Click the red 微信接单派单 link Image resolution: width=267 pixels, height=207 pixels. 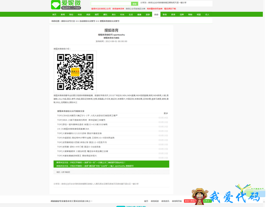point(118,9)
